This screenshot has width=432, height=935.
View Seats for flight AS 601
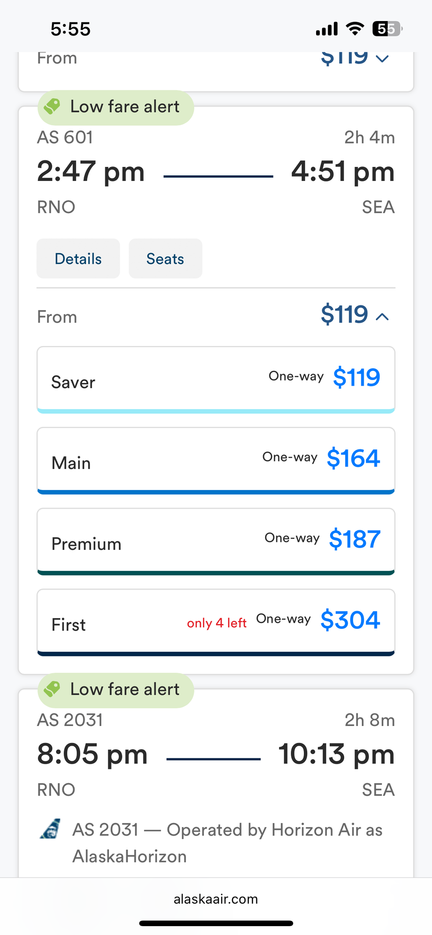165,259
